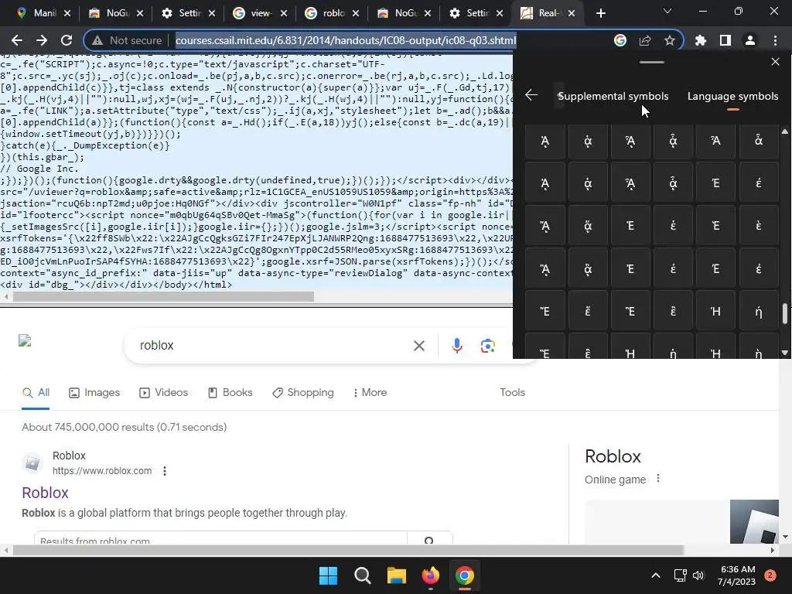Viewport: 792px width, 594px height.
Task: Switch to Supplemental symbols tab
Action: click(613, 96)
